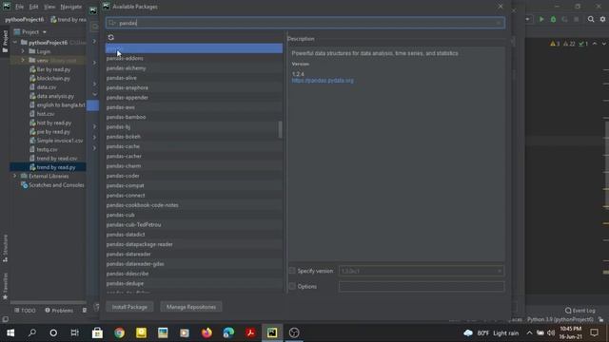The image size is (609, 342).
Task: Click the Python 3.9 interpreter status
Action: (x=560, y=319)
